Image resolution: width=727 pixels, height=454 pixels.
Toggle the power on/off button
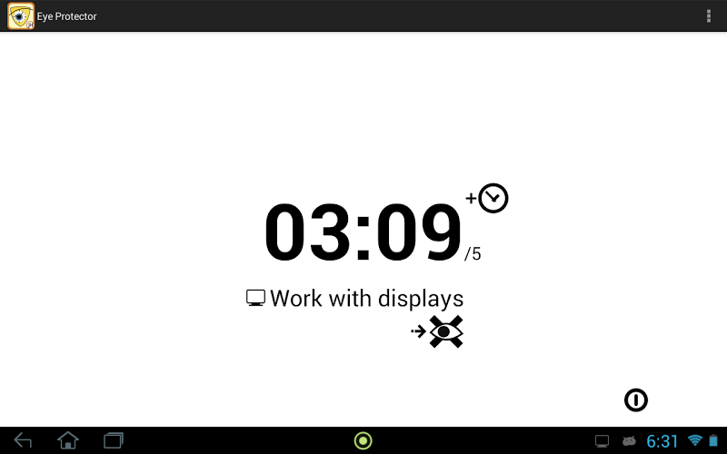click(x=635, y=400)
